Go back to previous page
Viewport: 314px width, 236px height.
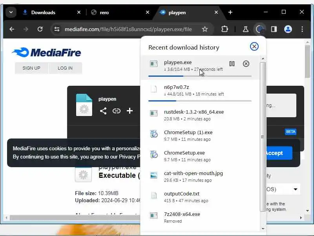(12, 29)
